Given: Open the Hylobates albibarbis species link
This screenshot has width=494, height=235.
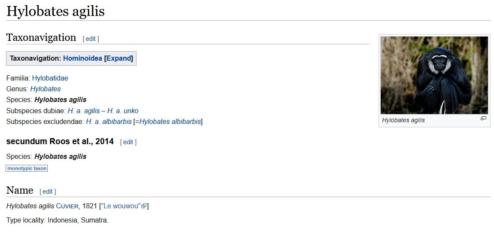Looking at the screenshot, I should tap(170, 121).
